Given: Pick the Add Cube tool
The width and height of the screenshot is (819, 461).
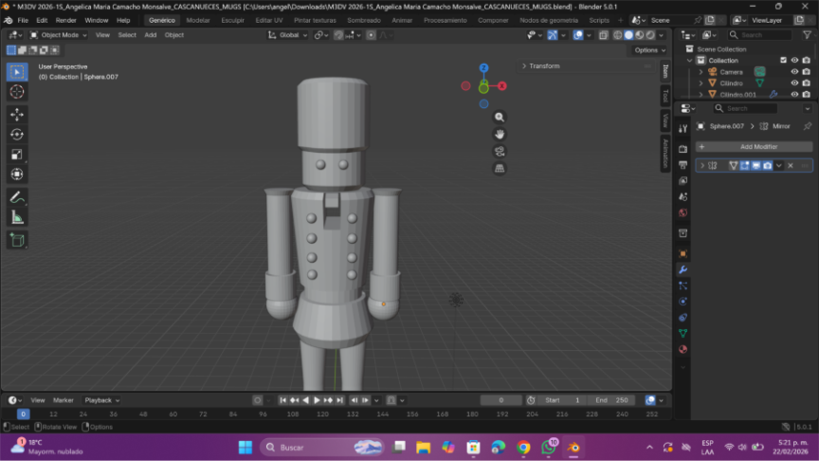Looking at the screenshot, I should coord(17,241).
